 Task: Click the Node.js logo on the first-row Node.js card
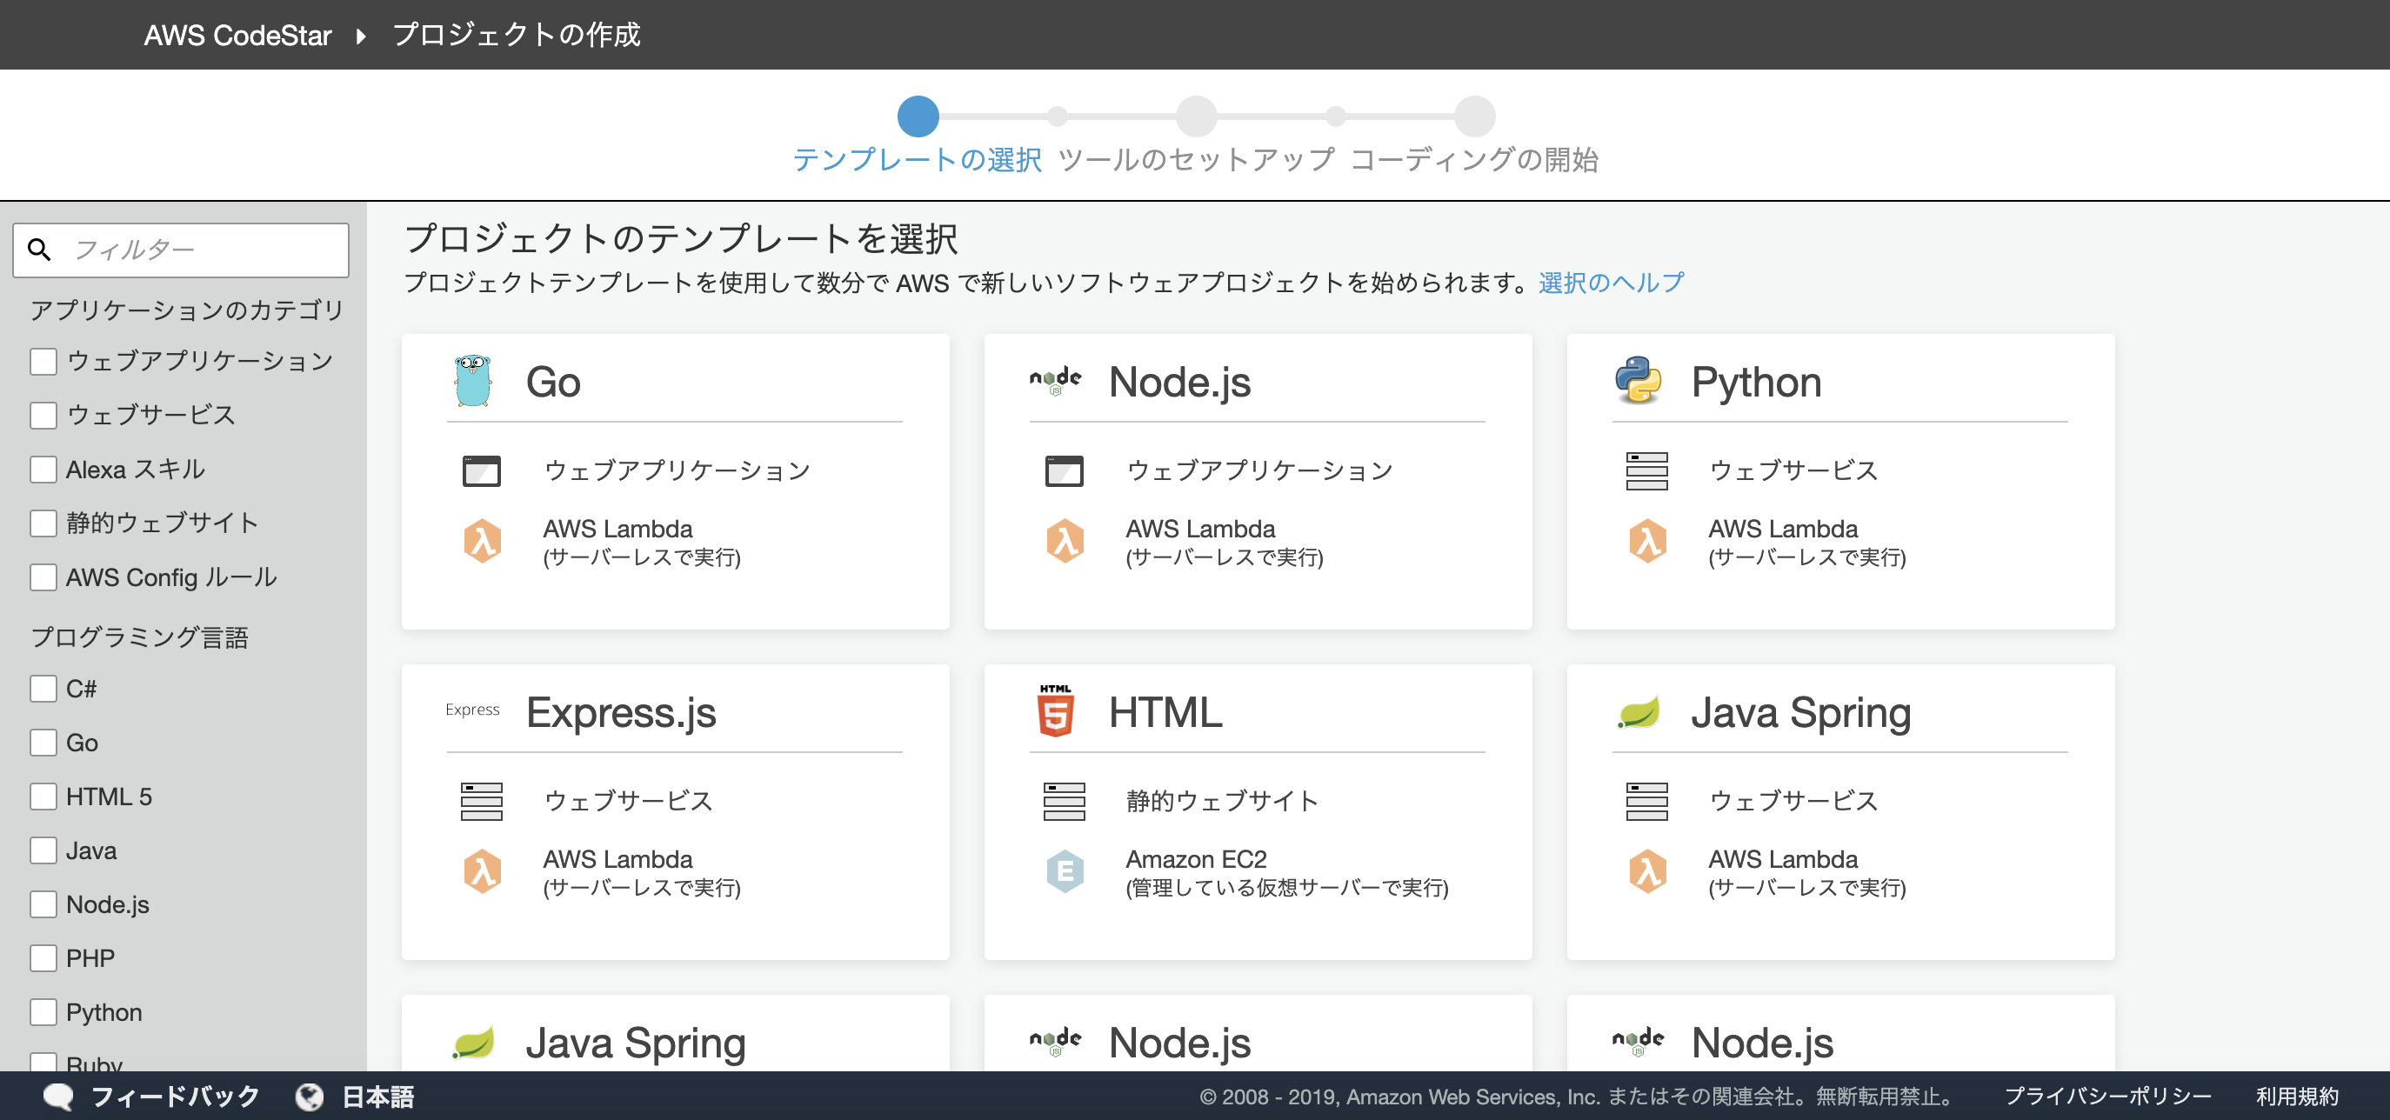(x=1055, y=381)
